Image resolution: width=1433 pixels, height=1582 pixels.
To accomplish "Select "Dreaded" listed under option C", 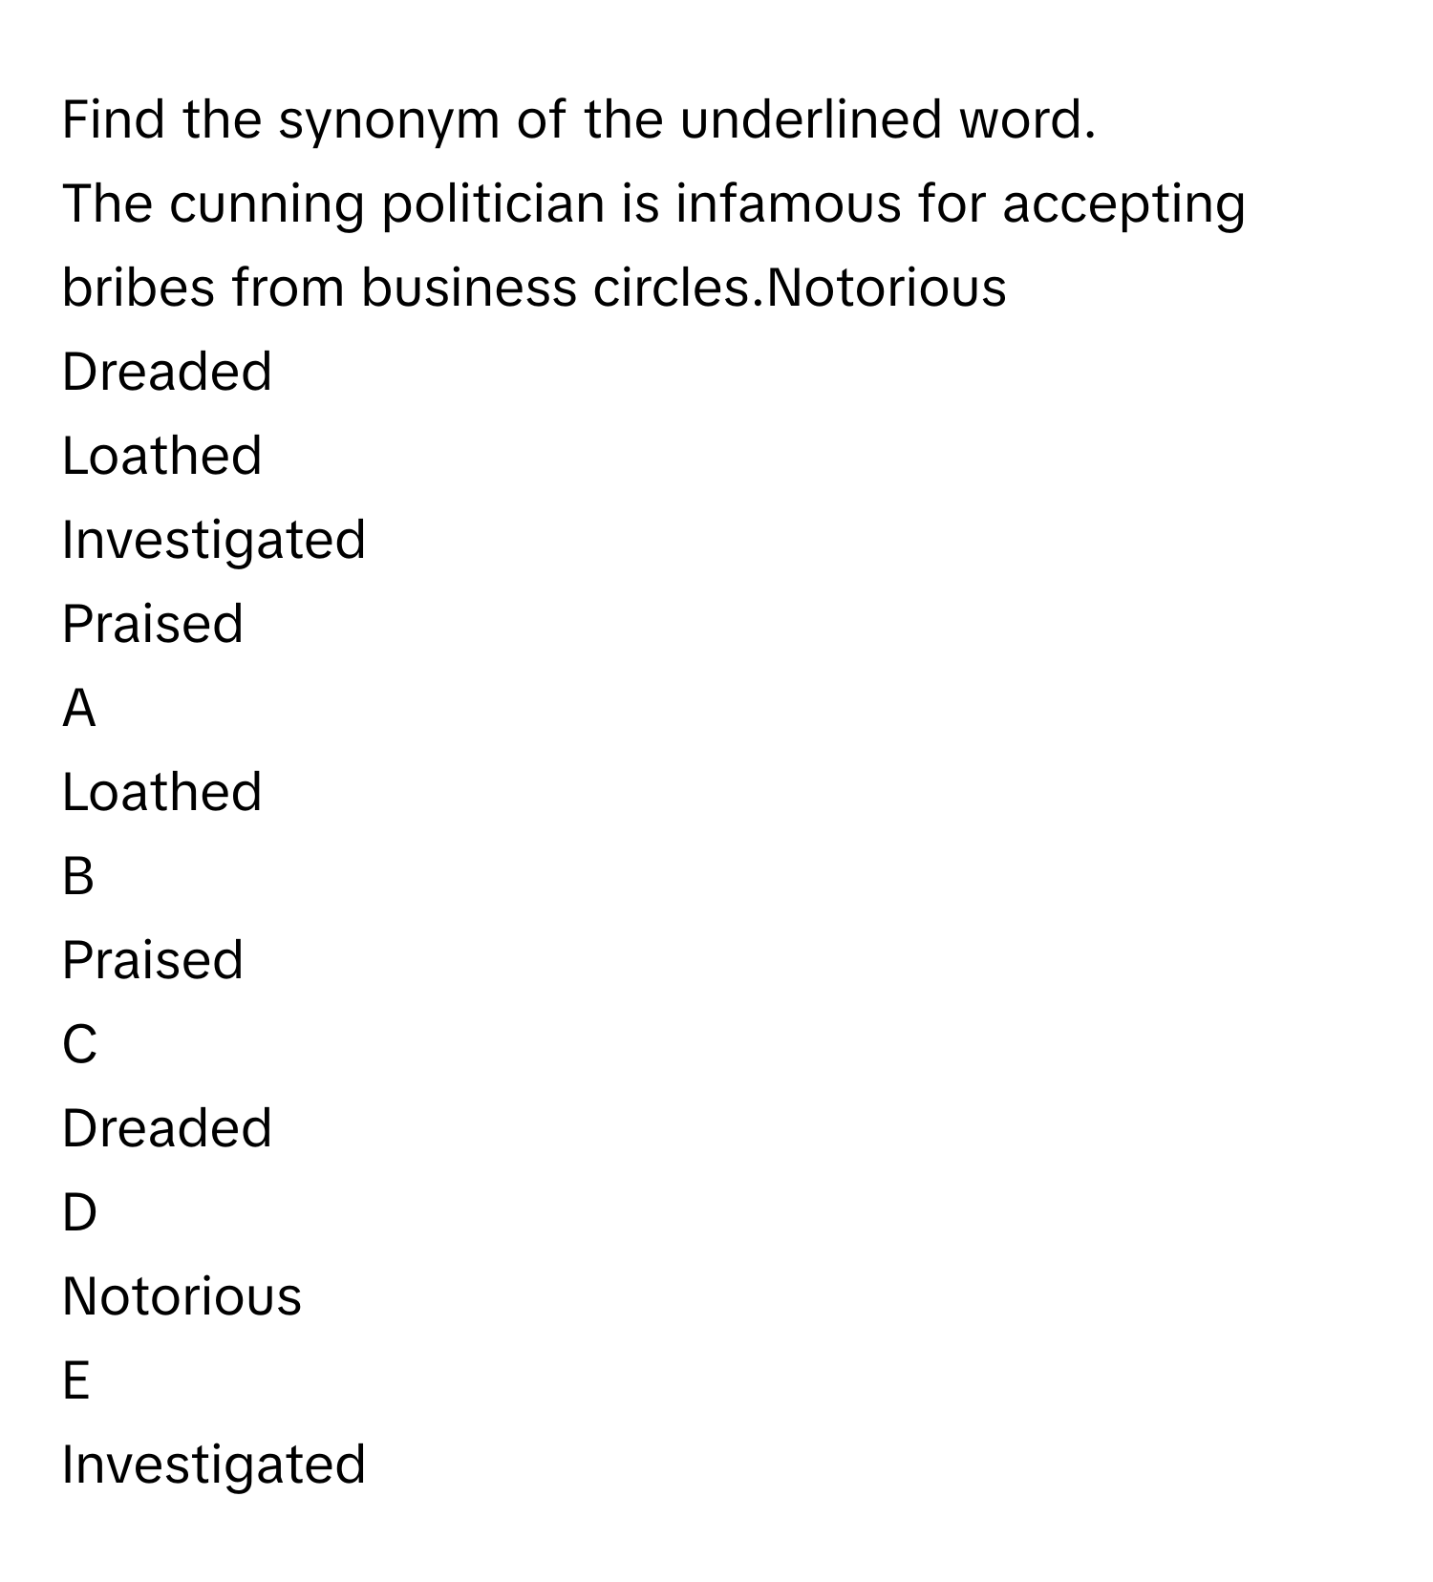I will (x=166, y=1128).
